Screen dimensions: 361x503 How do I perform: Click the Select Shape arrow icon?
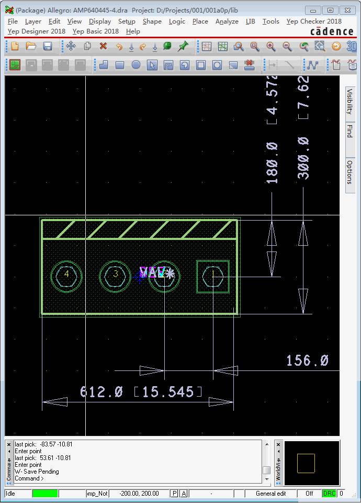[x=152, y=65]
